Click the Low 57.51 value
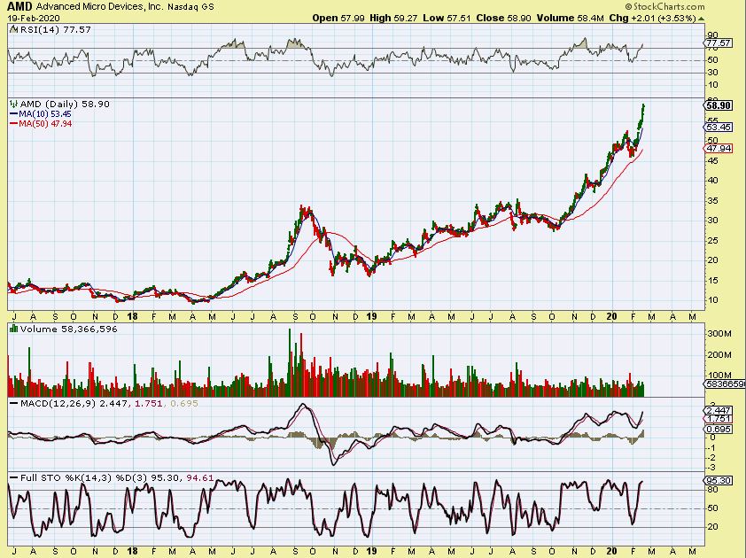The height and width of the screenshot is (558, 746). click(x=447, y=18)
